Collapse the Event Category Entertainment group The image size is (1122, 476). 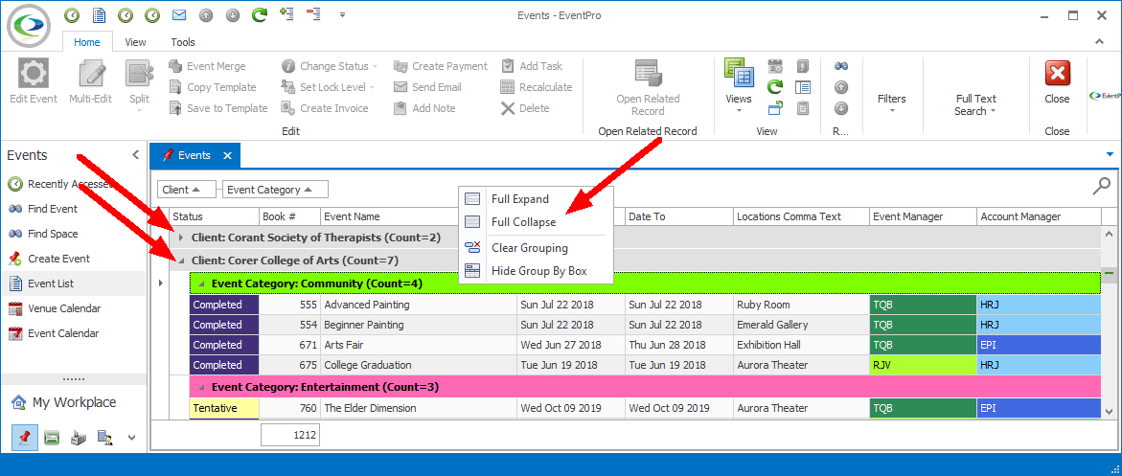coord(202,387)
